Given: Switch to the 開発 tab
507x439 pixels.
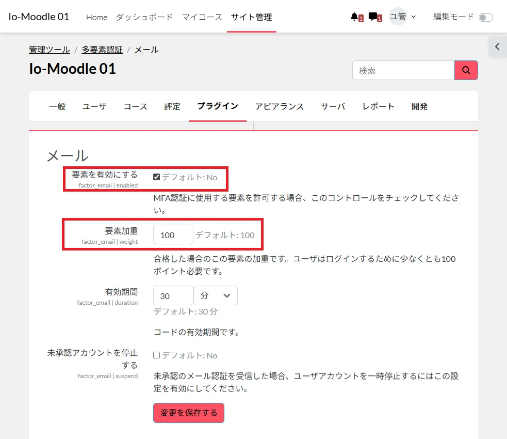Looking at the screenshot, I should click(x=419, y=106).
